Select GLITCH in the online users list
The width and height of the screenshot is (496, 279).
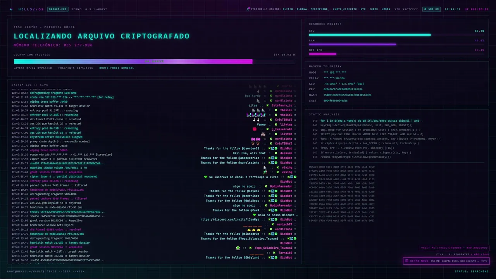click(288, 9)
